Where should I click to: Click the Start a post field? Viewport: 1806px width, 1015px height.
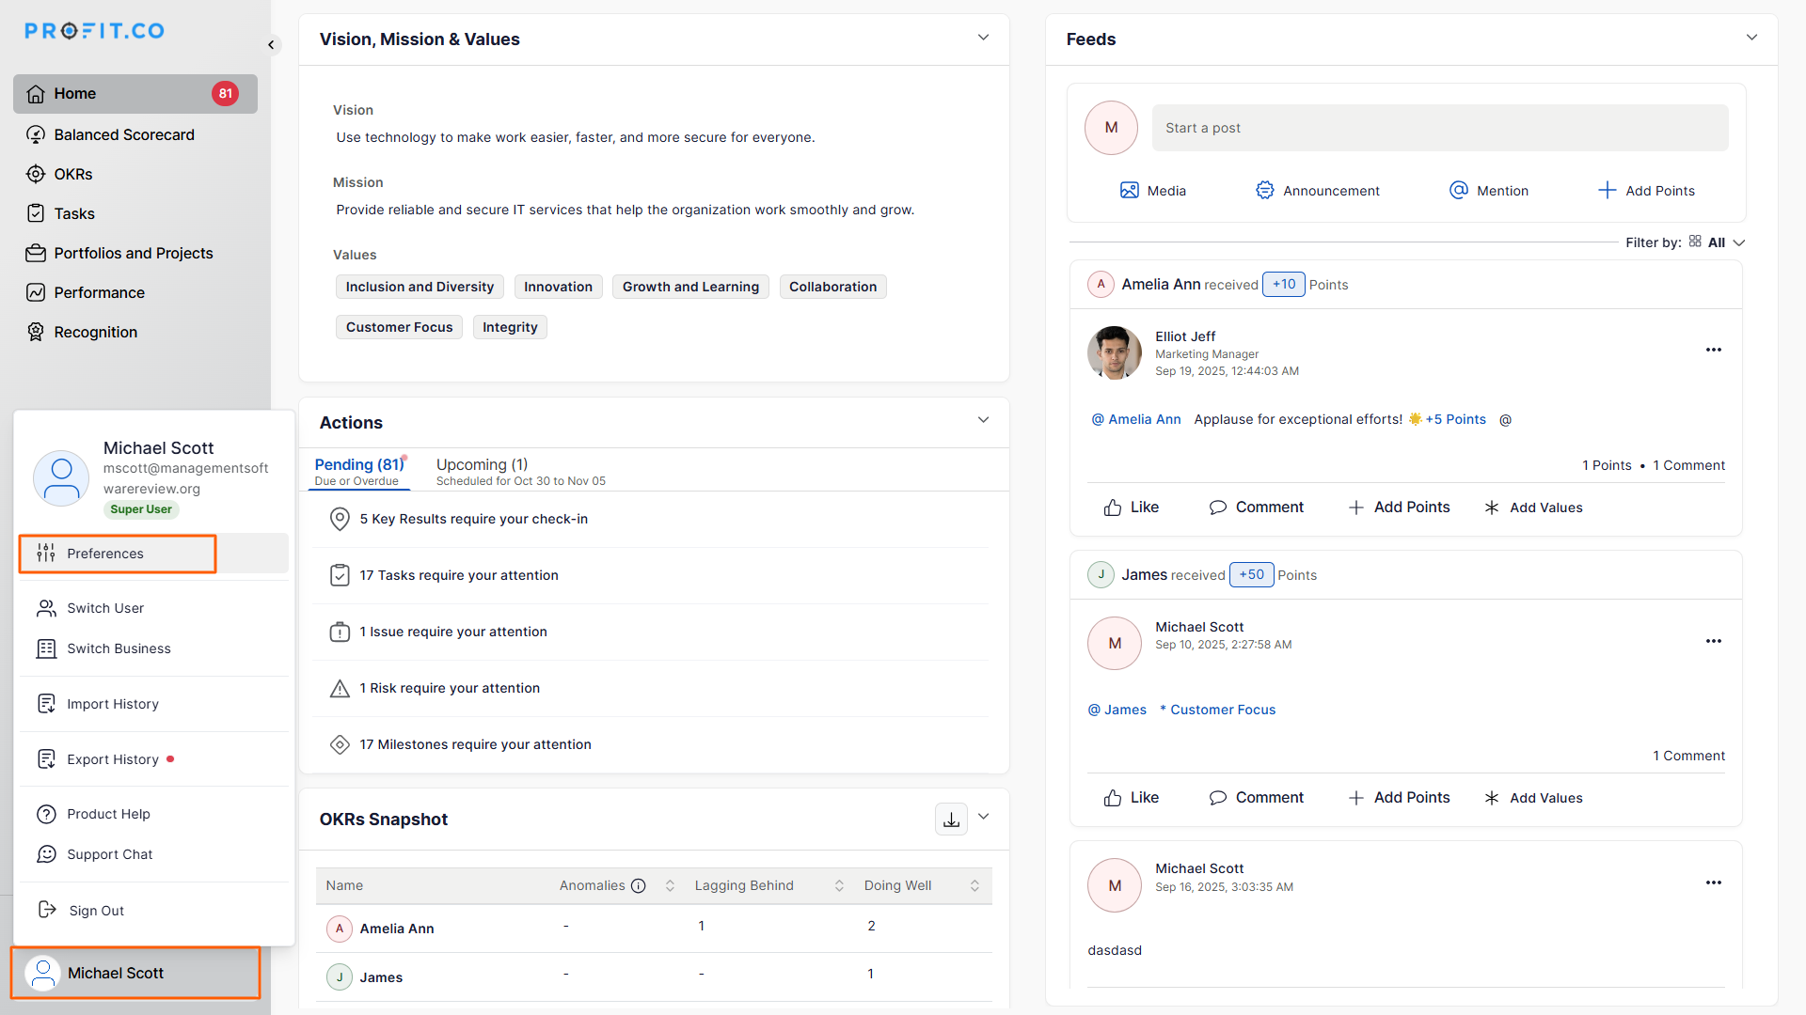pos(1439,128)
